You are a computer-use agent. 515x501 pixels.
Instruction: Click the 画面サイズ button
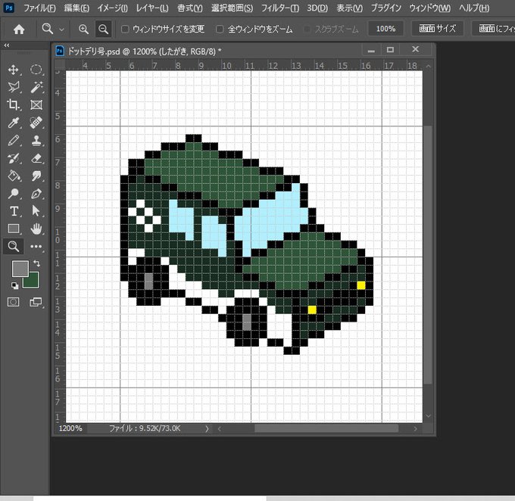437,29
